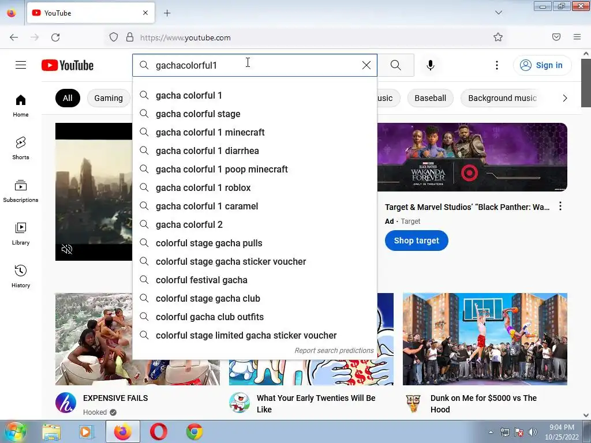591x443 pixels.
Task: Open the basketball dunk video thumbnail
Action: point(485,339)
